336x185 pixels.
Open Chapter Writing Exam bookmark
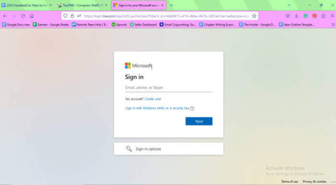pyautogui.click(x=217, y=24)
